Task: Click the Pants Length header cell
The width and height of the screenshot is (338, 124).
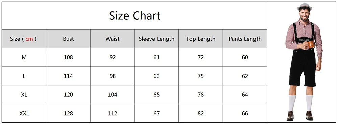Action: point(245,39)
